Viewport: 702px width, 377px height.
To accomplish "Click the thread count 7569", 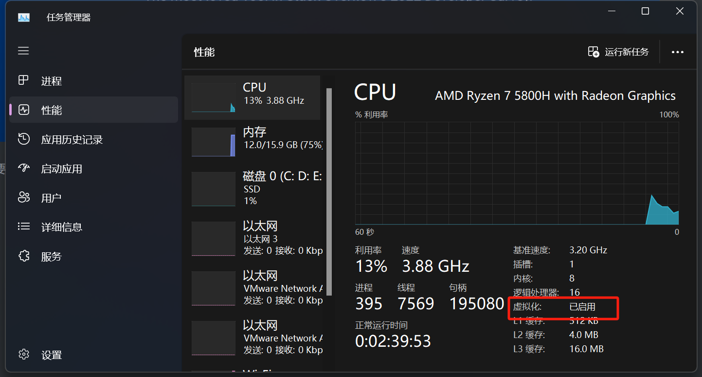I will (x=416, y=304).
